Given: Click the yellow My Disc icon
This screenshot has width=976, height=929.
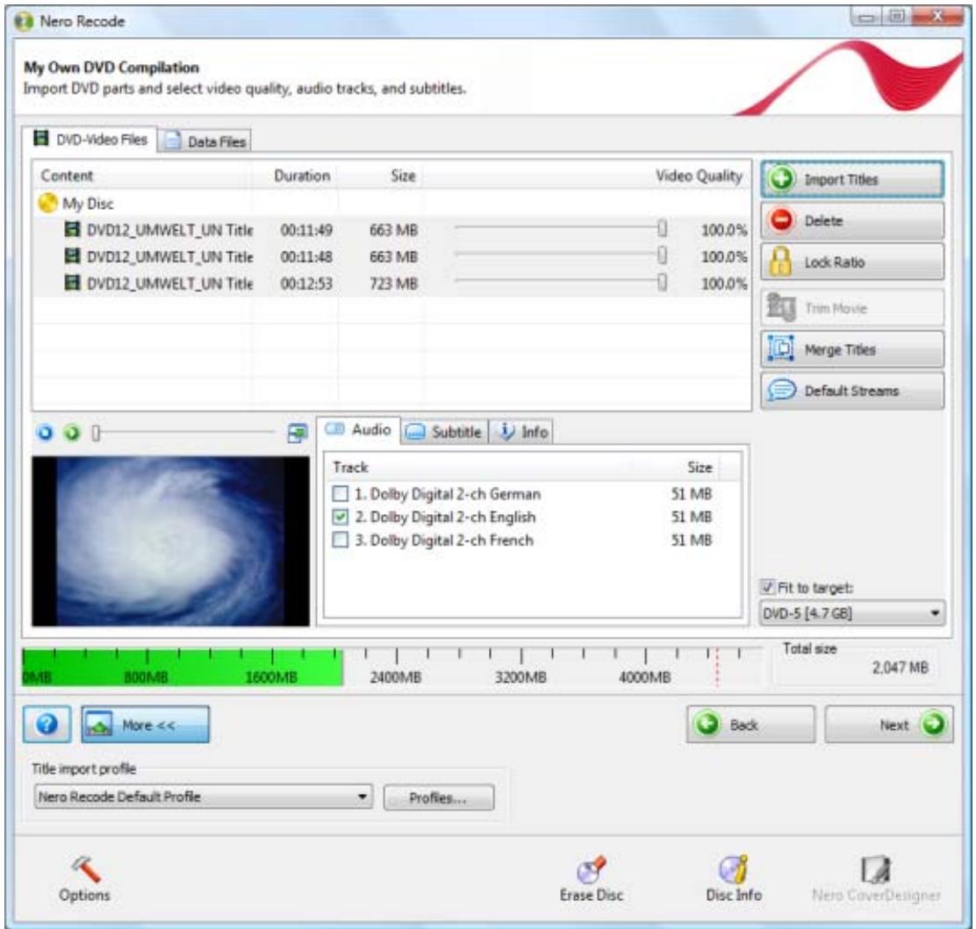Looking at the screenshot, I should (48, 203).
